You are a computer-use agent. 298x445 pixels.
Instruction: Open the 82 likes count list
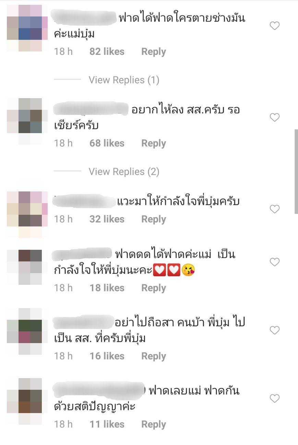tap(107, 52)
